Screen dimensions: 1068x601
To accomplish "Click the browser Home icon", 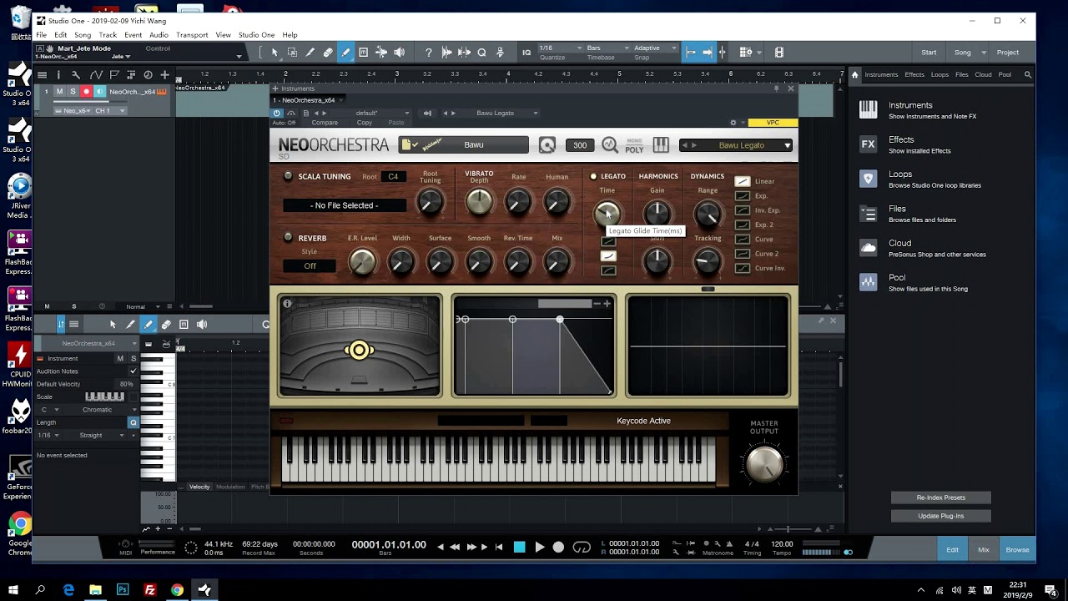I will tap(854, 74).
